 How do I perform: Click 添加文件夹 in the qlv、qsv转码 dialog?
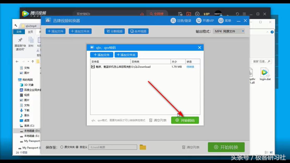click(126, 55)
